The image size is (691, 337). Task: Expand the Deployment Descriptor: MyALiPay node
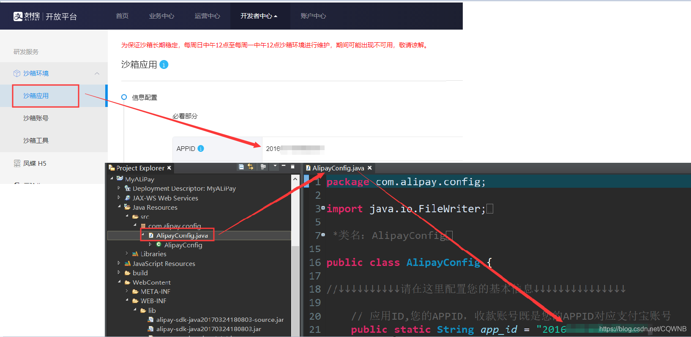pos(119,188)
